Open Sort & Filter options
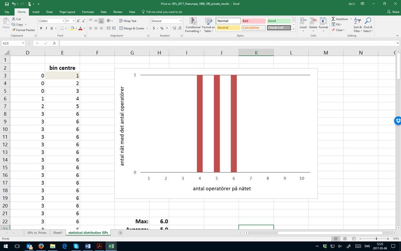Viewport: 401px width, 251px height. pyautogui.click(x=358, y=25)
